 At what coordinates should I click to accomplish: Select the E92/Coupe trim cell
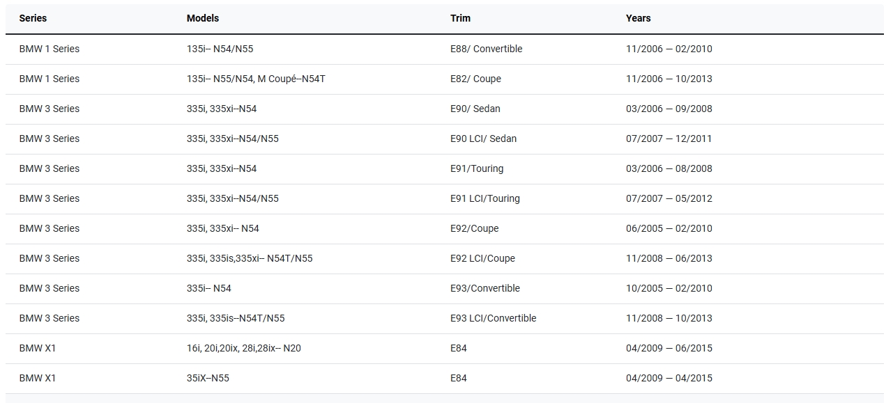pos(474,228)
